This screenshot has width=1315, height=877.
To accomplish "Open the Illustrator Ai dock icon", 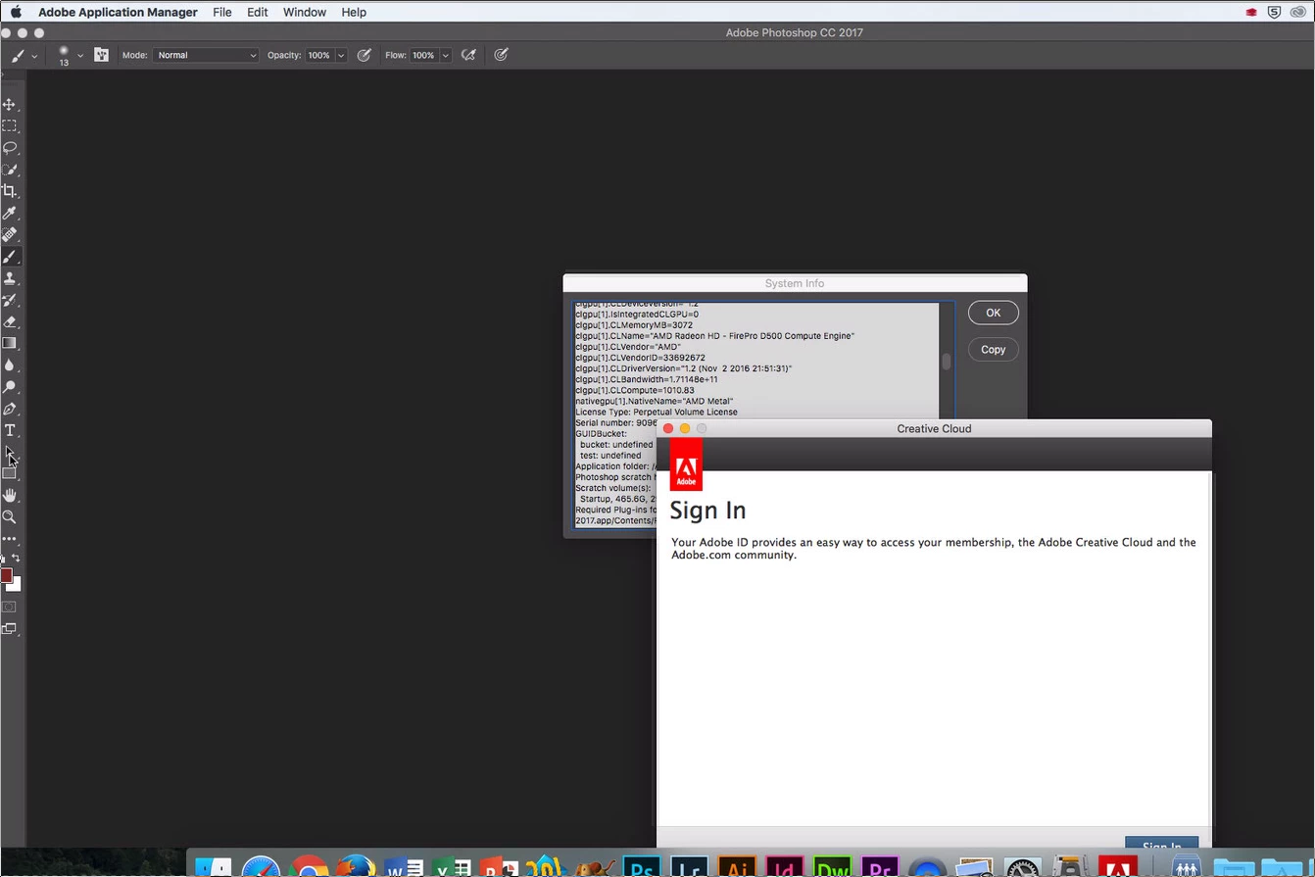I will click(738, 867).
